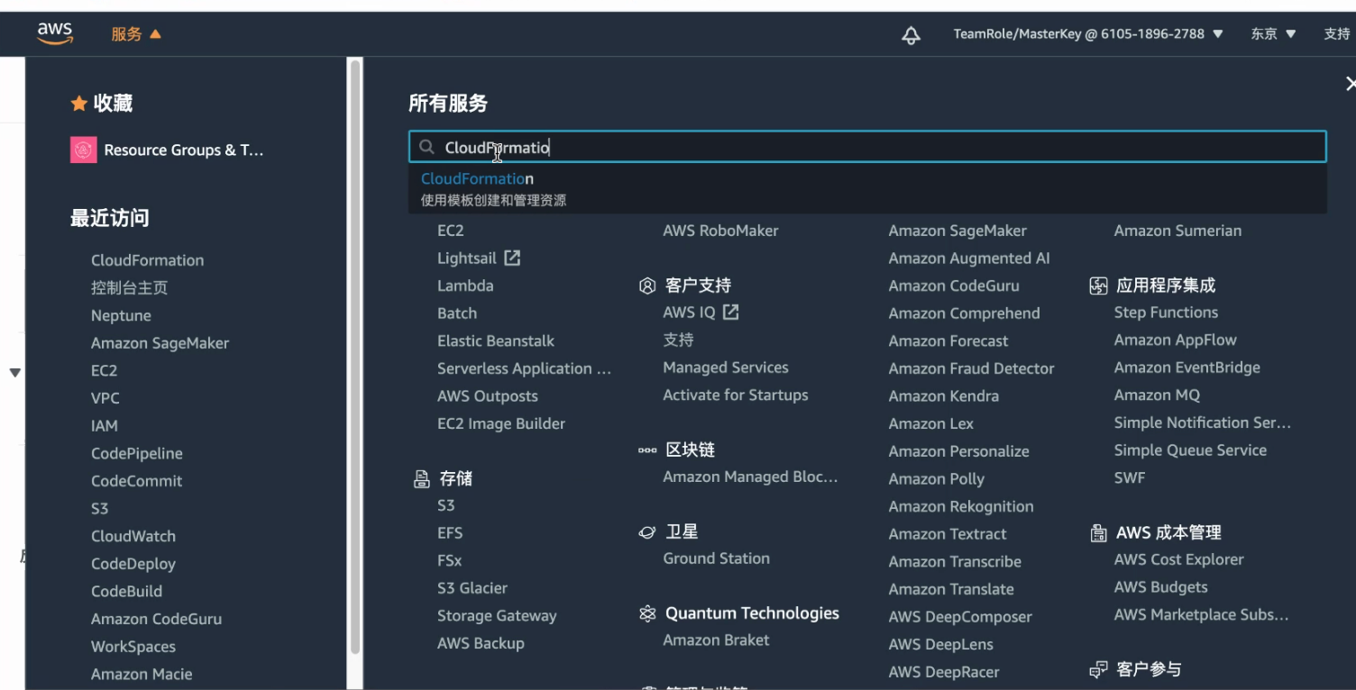Open the TeamRole/MasterKey account dropdown

coord(1088,34)
